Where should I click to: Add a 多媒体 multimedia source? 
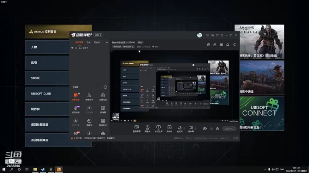click(x=169, y=129)
